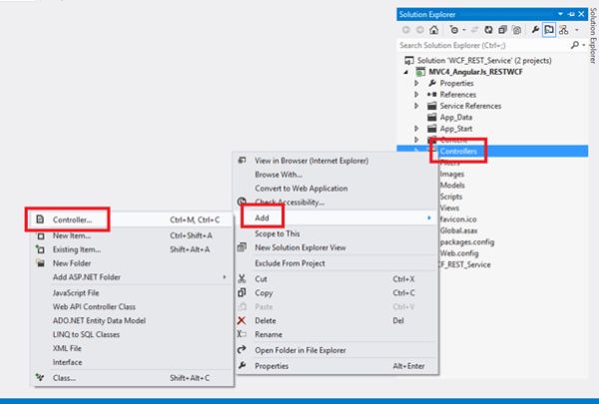Select the Controllers folder
This screenshot has height=404, width=599.
(x=458, y=152)
